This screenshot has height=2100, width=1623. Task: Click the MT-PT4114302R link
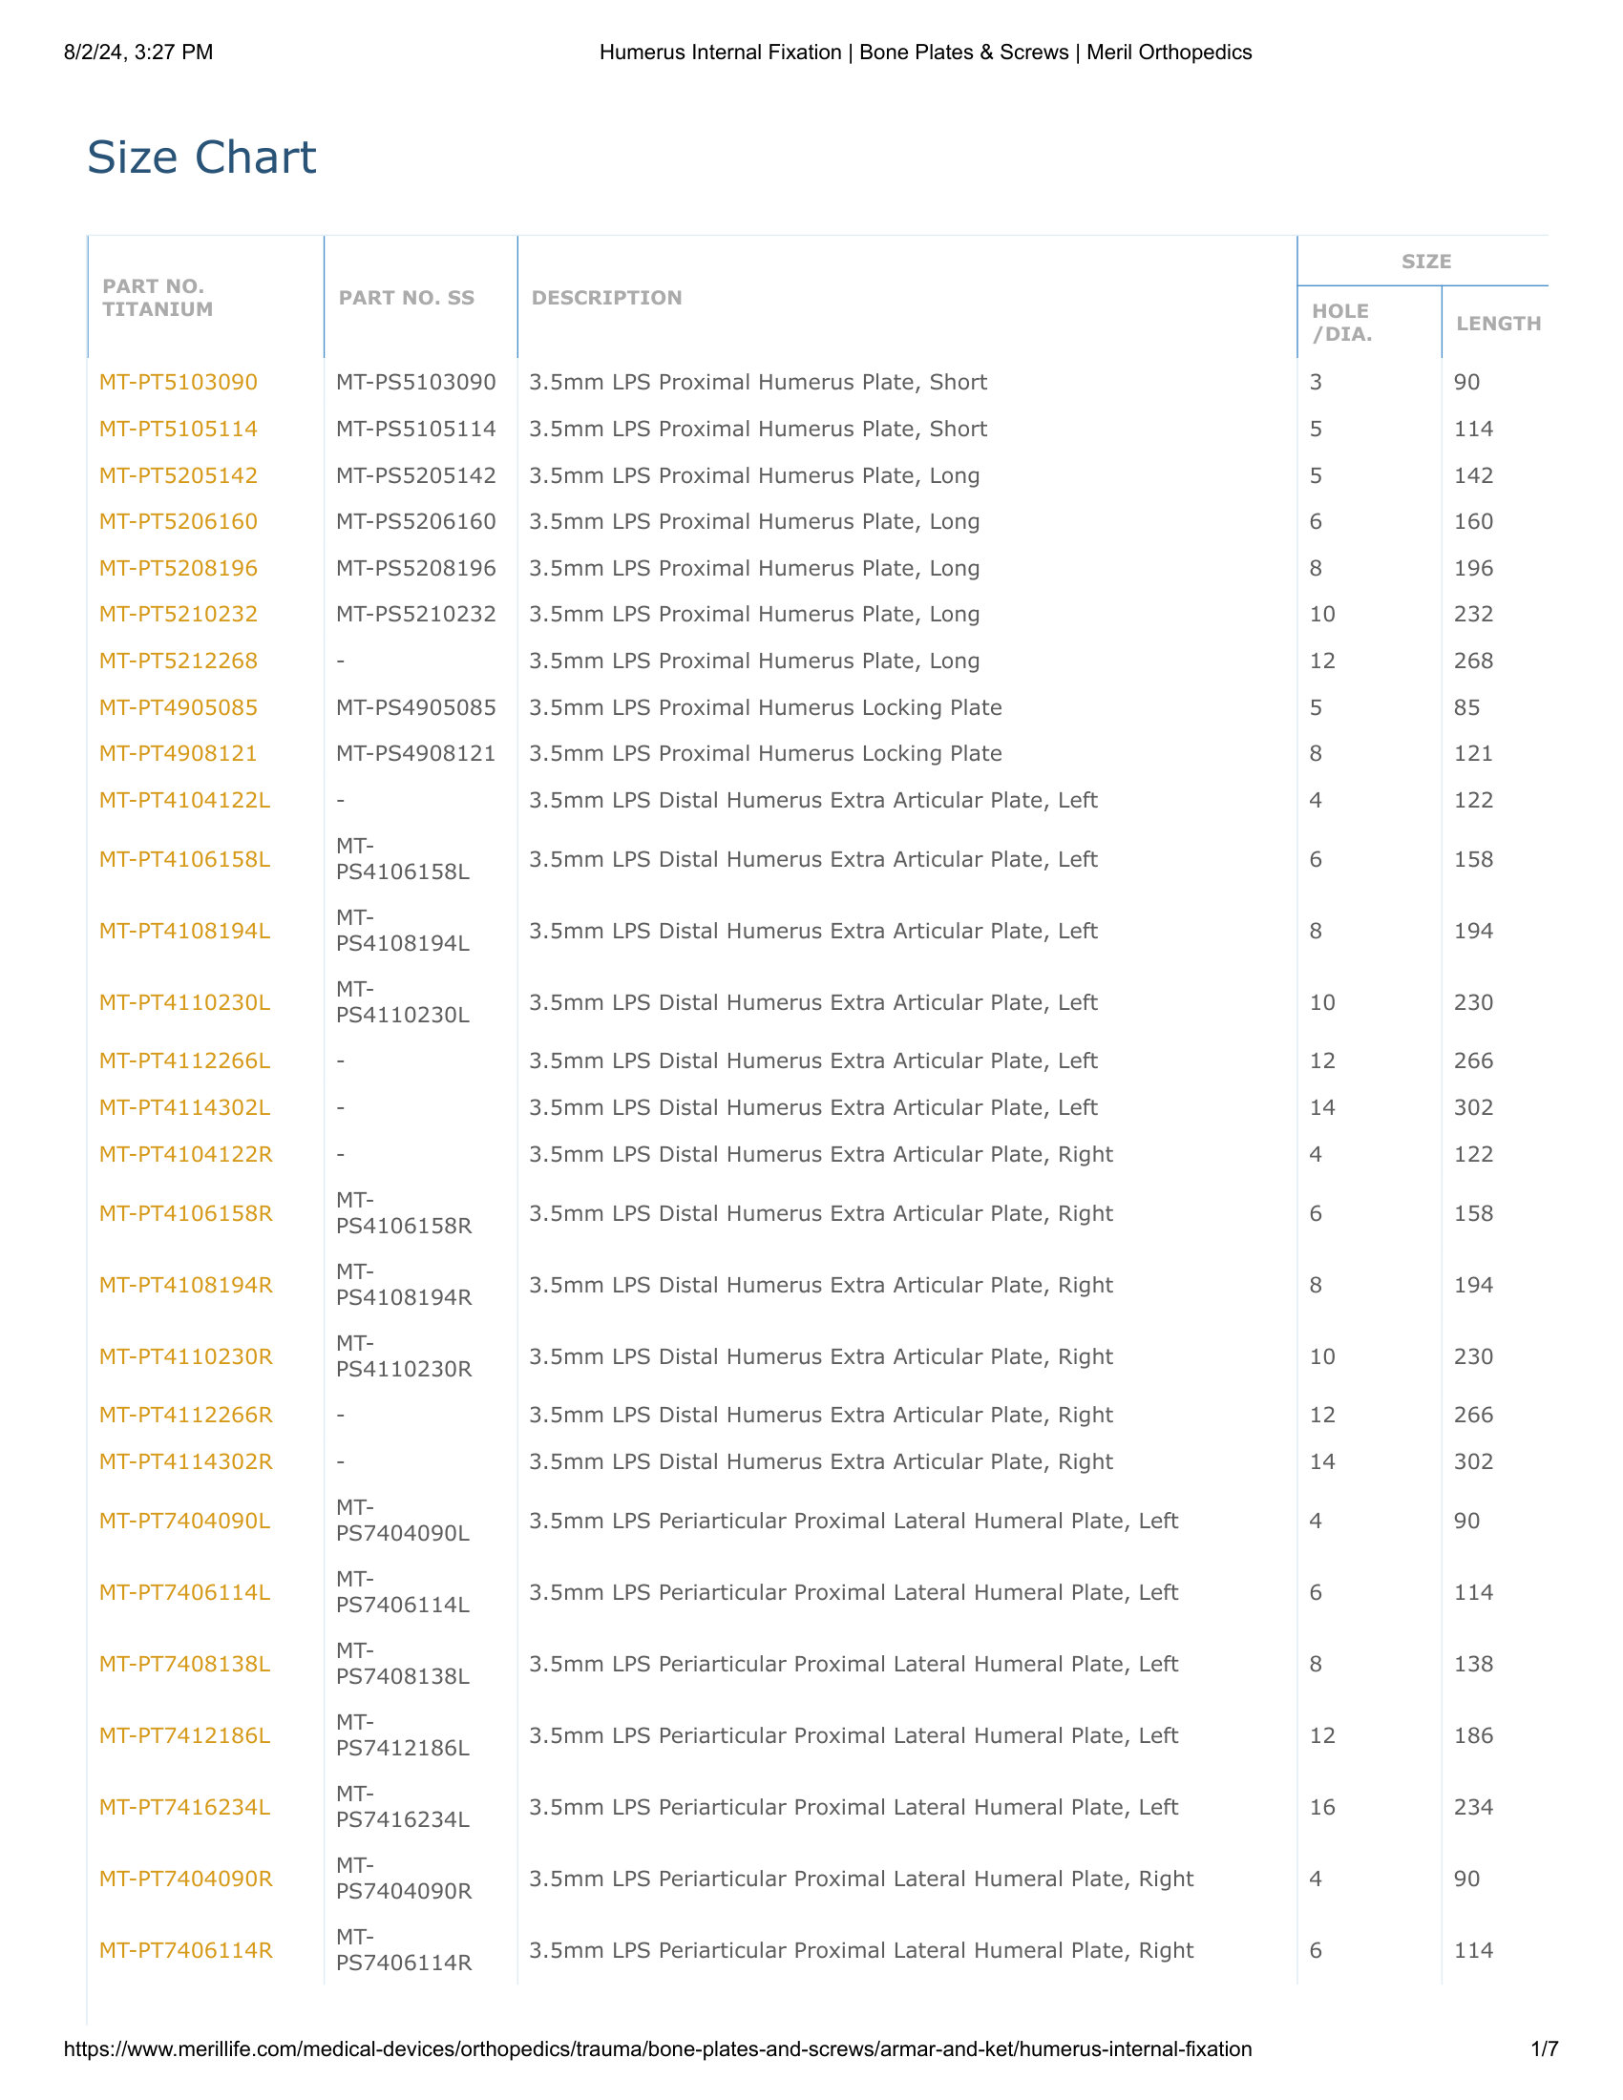[185, 1461]
